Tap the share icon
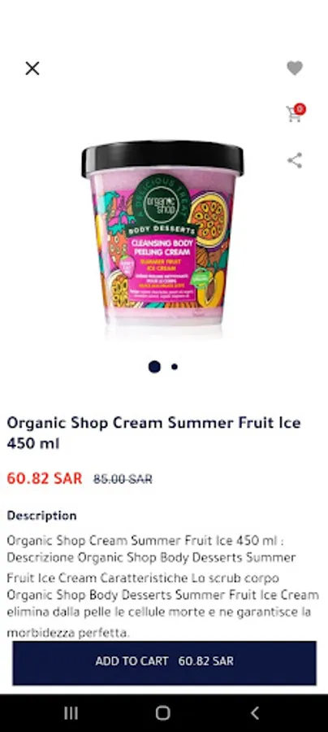The image size is (328, 732). (x=295, y=160)
